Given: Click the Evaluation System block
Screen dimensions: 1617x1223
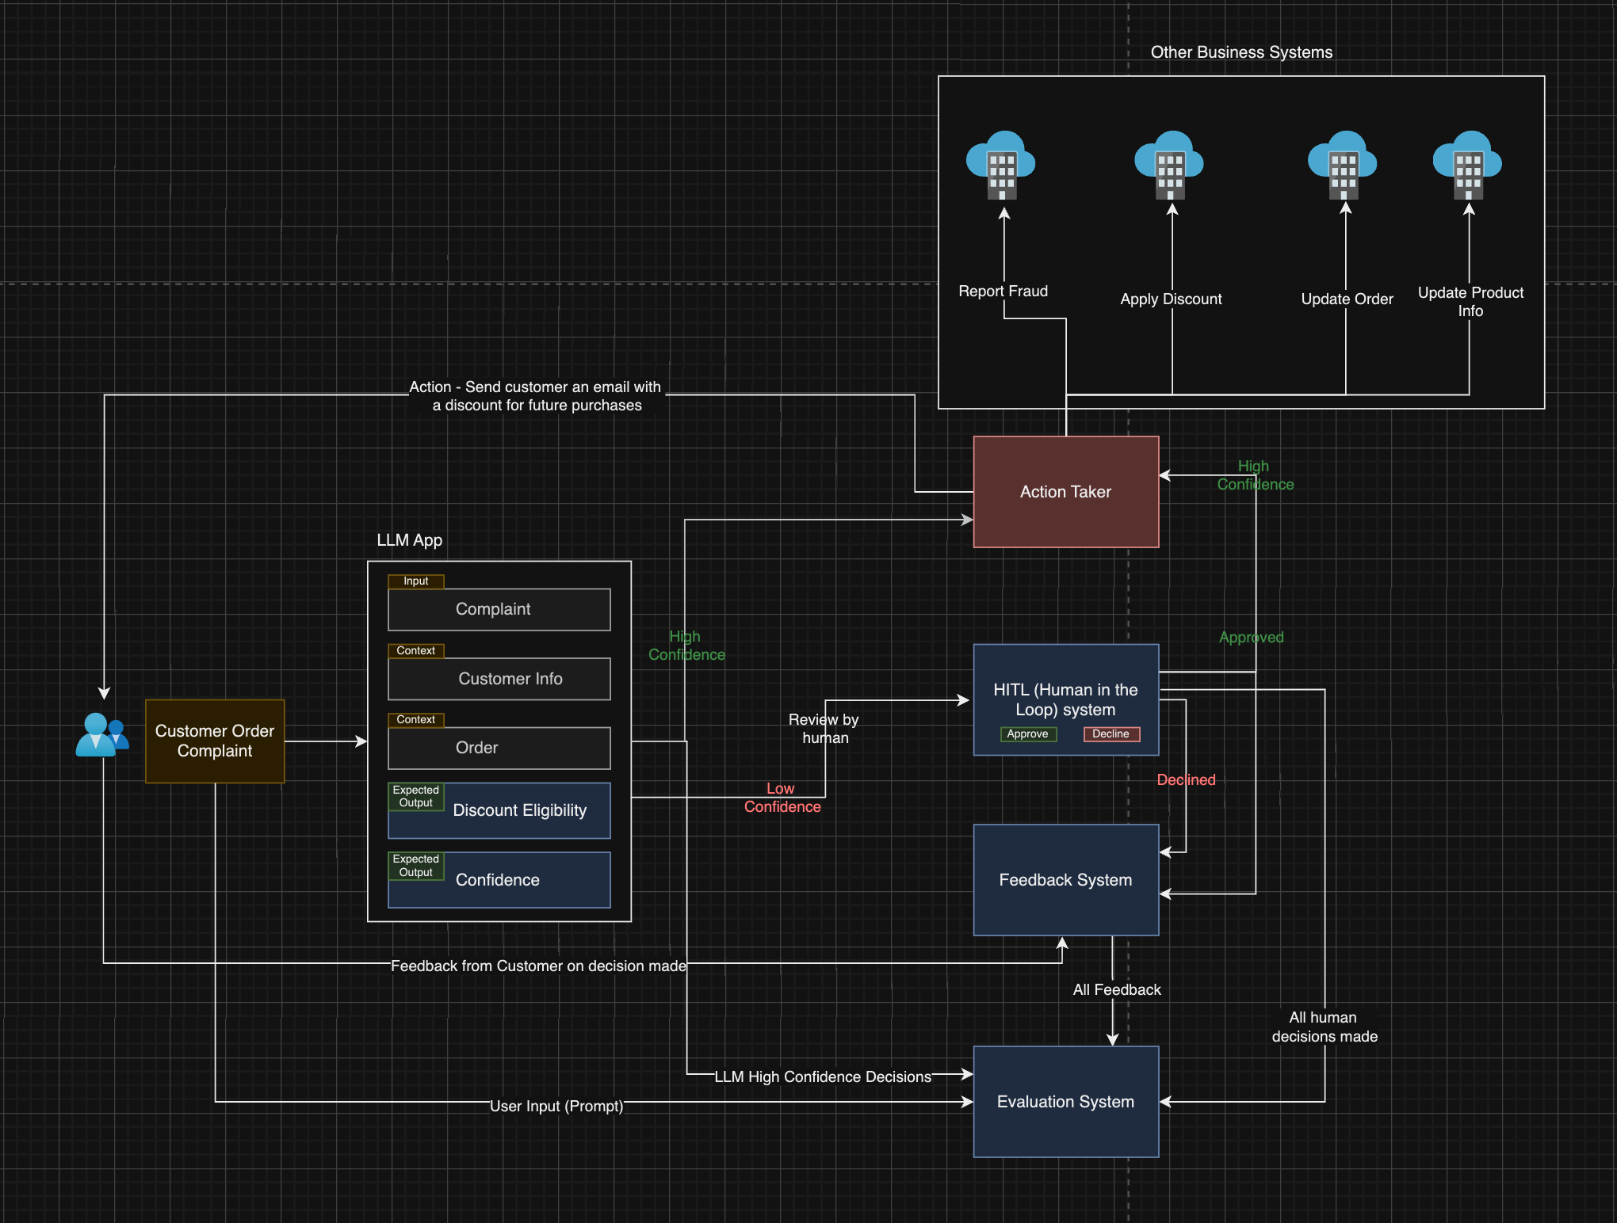Looking at the screenshot, I should [x=1065, y=1101].
